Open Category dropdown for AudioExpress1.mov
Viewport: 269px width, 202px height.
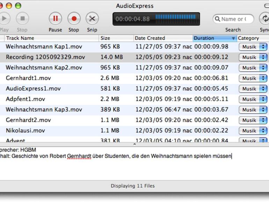coord(253,89)
